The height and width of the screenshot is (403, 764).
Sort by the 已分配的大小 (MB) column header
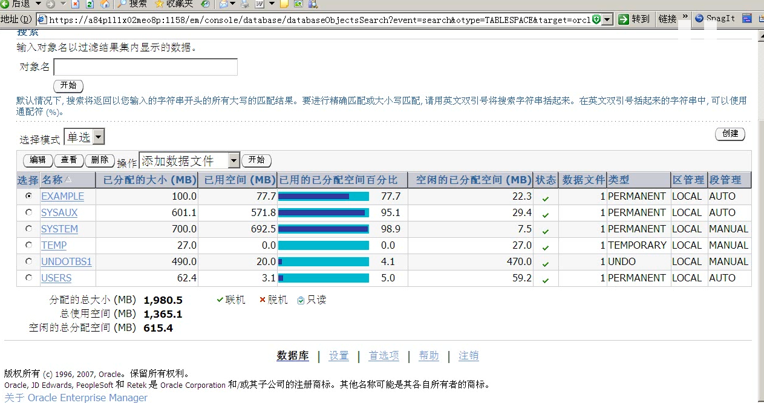(x=150, y=180)
